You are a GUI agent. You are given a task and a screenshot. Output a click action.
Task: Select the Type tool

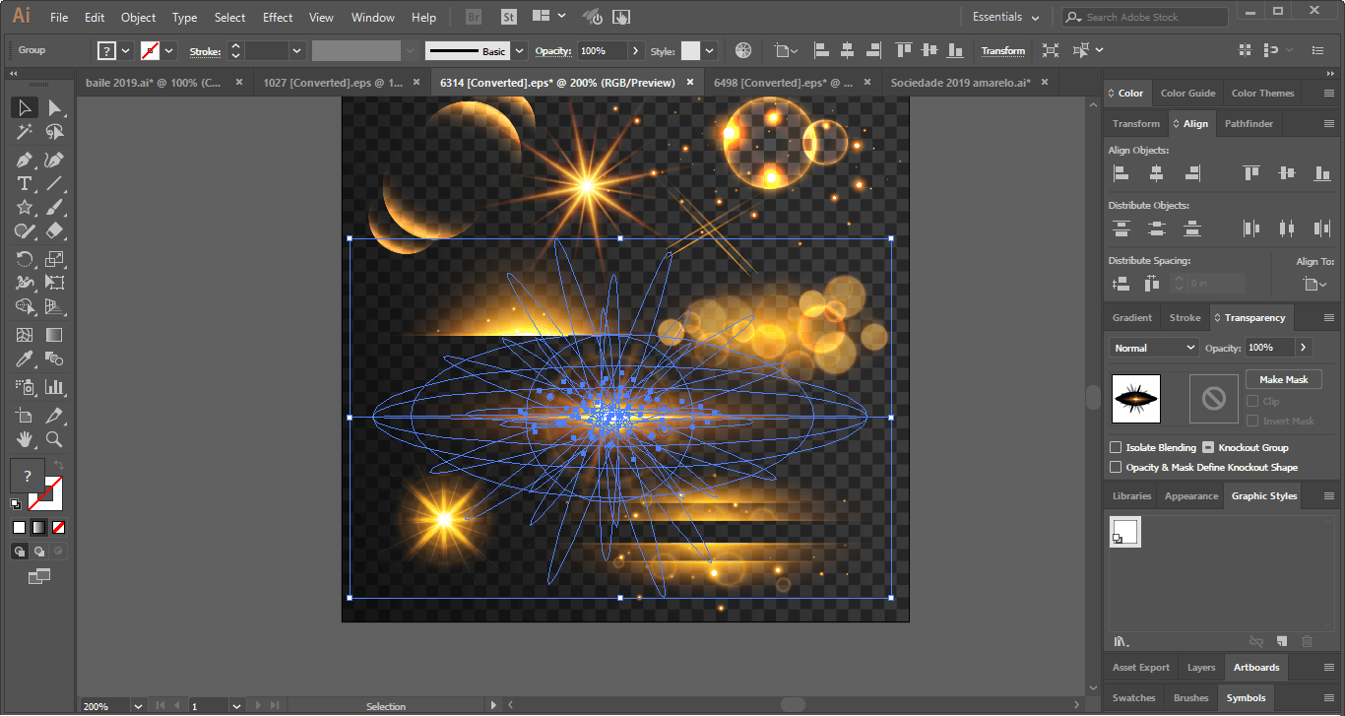(25, 183)
